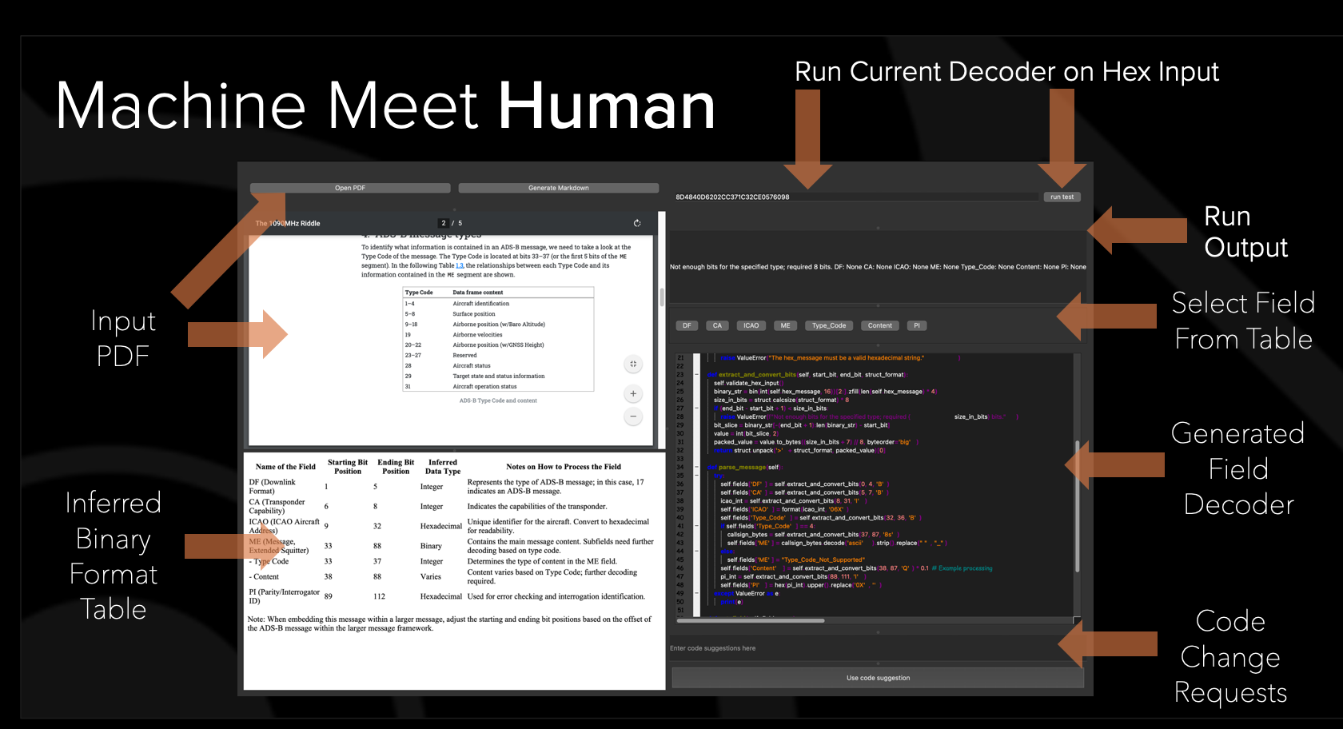Click the "Indicates the capabilities of the transponder" note
This screenshot has height=729, width=1343.
click(x=537, y=507)
